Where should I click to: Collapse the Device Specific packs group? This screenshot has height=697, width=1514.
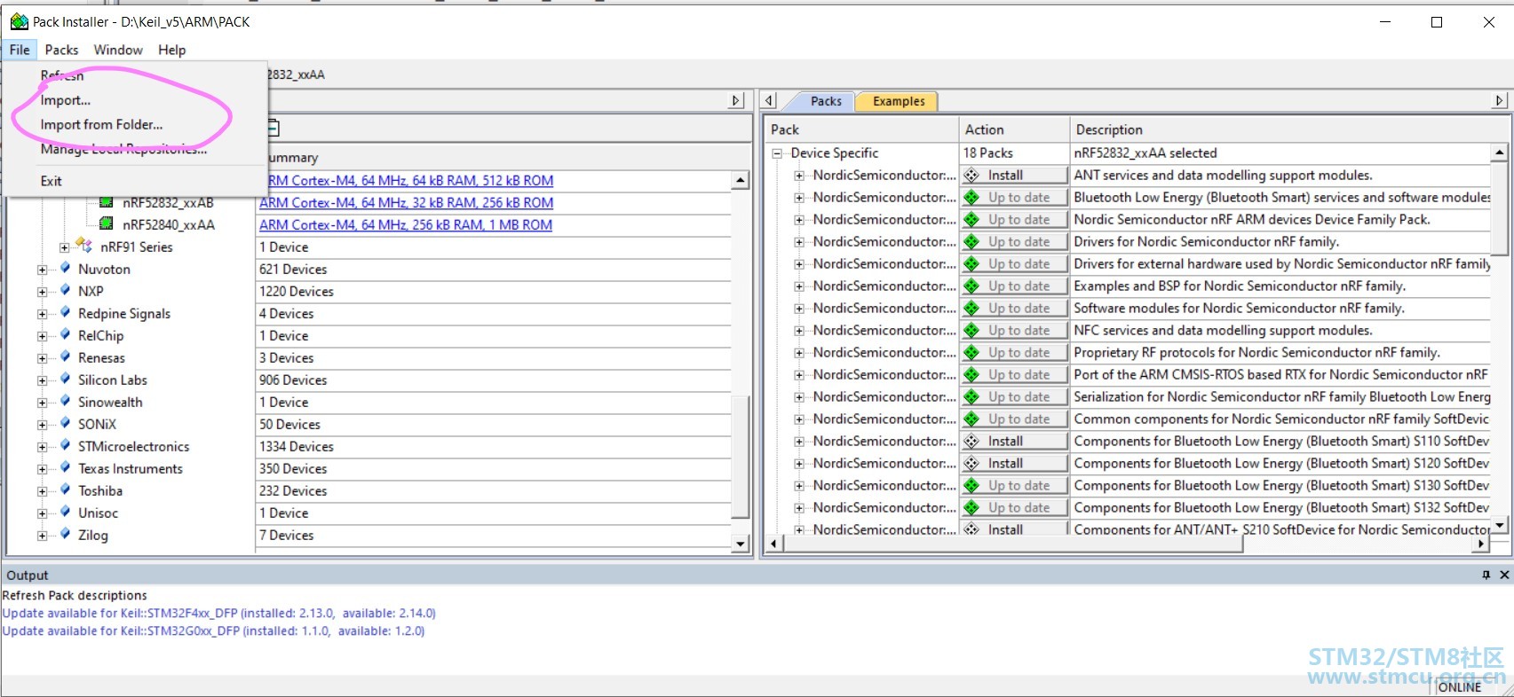777,153
